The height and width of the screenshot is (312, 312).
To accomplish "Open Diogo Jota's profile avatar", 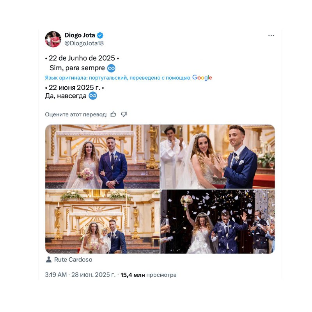I will pos(53,39).
